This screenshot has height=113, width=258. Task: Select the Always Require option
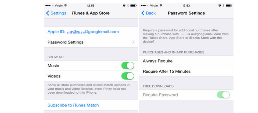186,61
